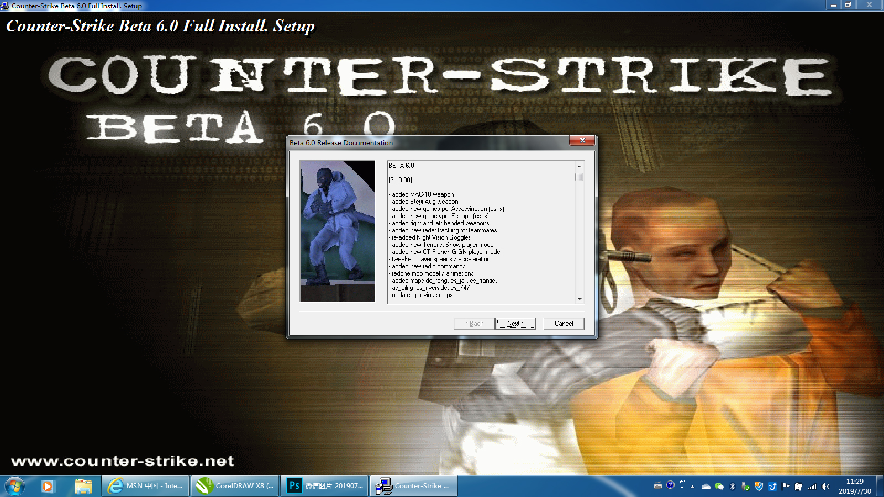Viewport: 884px width, 497px height.
Task: Click the 'added MAC-10 weapon' line
Action: point(423,194)
